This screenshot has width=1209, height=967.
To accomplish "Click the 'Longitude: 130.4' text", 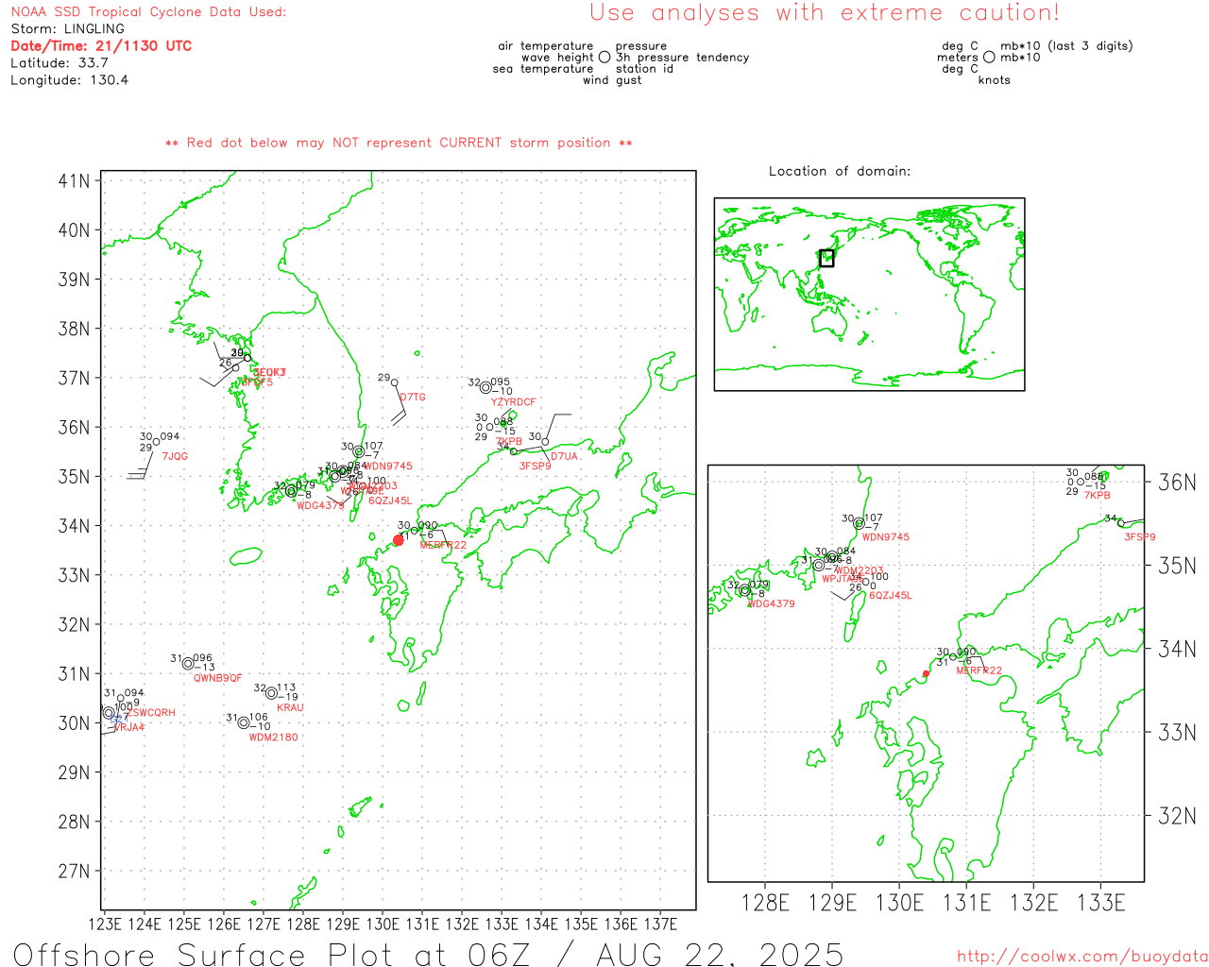I will 70,80.
